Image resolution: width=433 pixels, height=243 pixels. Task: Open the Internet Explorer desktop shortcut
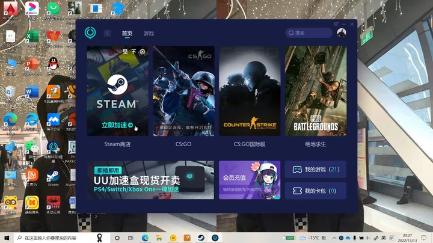click(x=32, y=121)
